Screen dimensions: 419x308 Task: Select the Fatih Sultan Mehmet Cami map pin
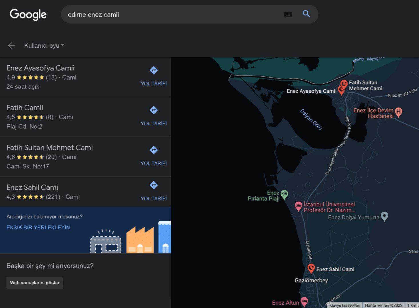[344, 84]
